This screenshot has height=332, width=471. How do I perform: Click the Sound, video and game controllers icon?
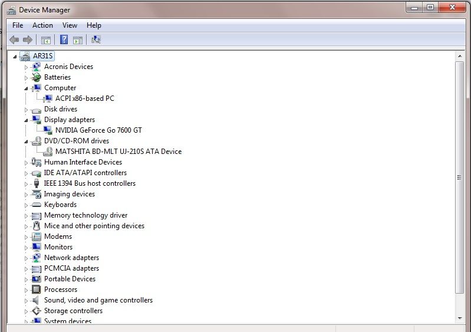[37, 300]
